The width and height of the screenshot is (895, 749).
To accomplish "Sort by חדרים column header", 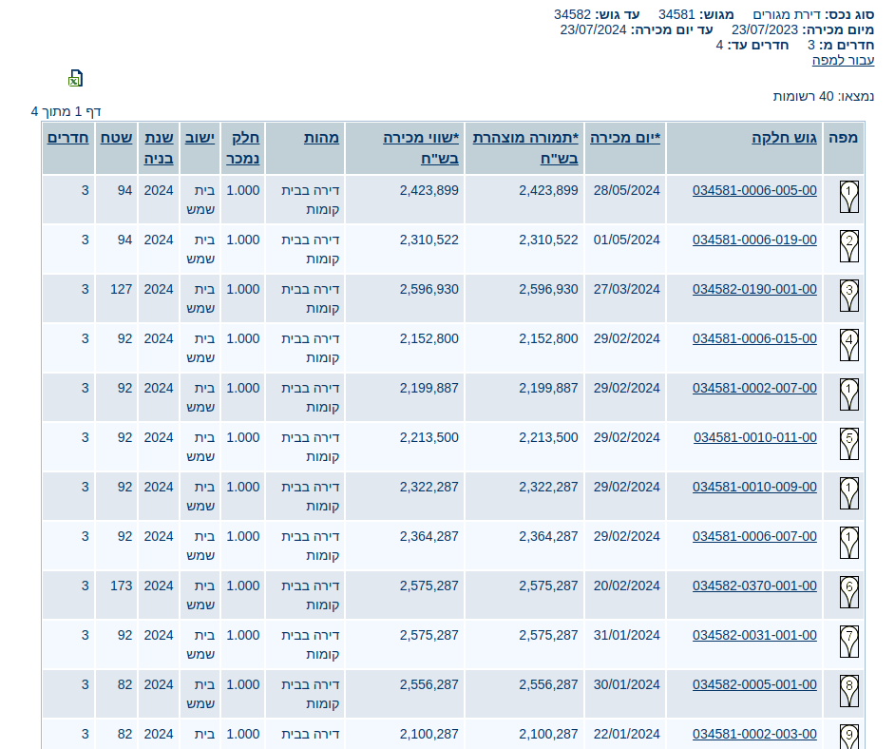I will tap(67, 138).
